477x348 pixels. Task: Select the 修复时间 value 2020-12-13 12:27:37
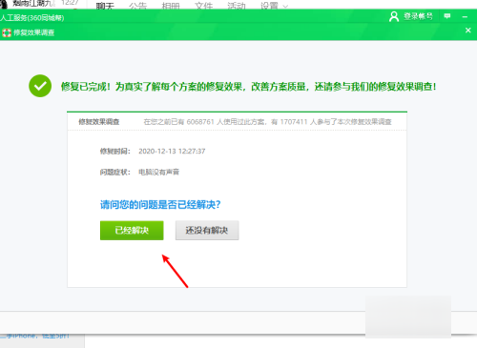click(172, 152)
